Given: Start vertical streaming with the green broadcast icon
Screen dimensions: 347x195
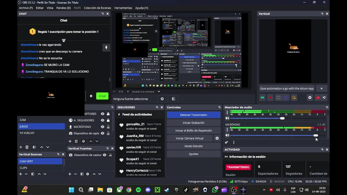Looking at the screenshot, I should click(x=262, y=97).
